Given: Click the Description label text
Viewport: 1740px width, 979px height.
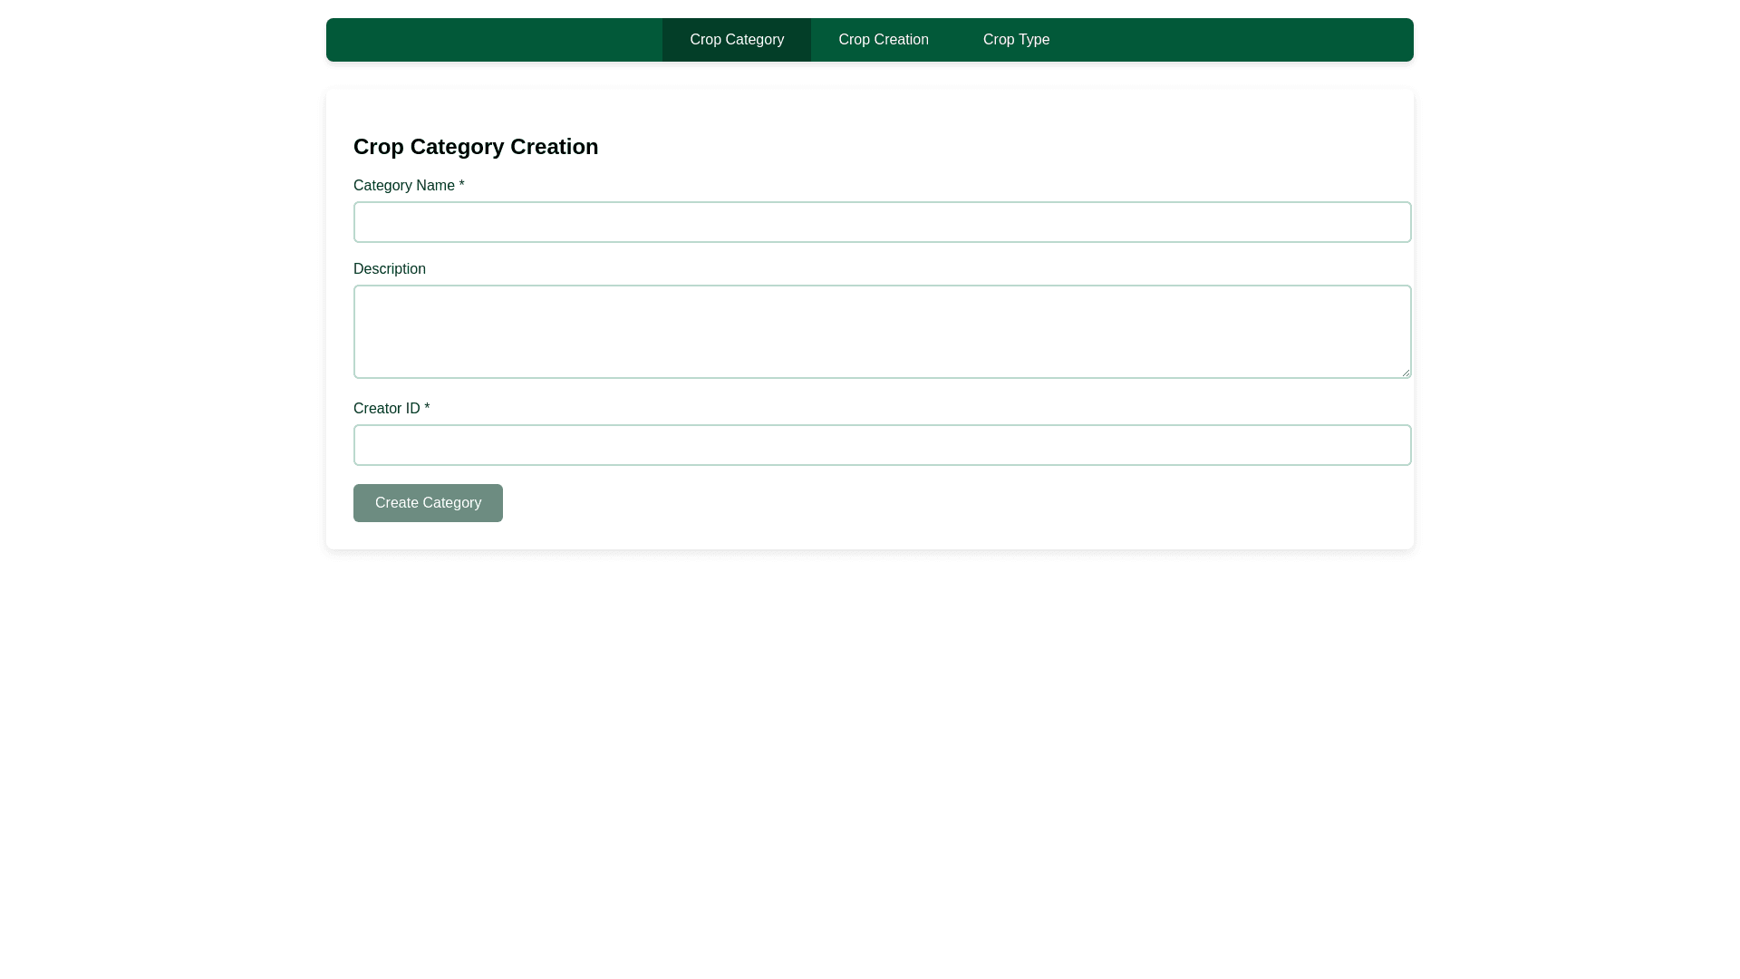Looking at the screenshot, I should click(389, 269).
